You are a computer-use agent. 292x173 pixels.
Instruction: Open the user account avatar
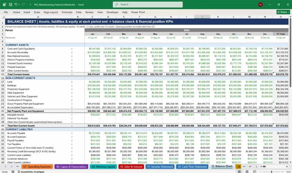tap(260, 4)
